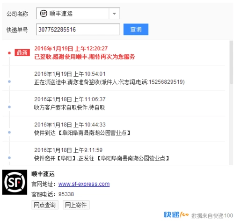234x221 pixels.
Task: Click the tracking list vertical scrollbar
Action: click(x=231, y=62)
